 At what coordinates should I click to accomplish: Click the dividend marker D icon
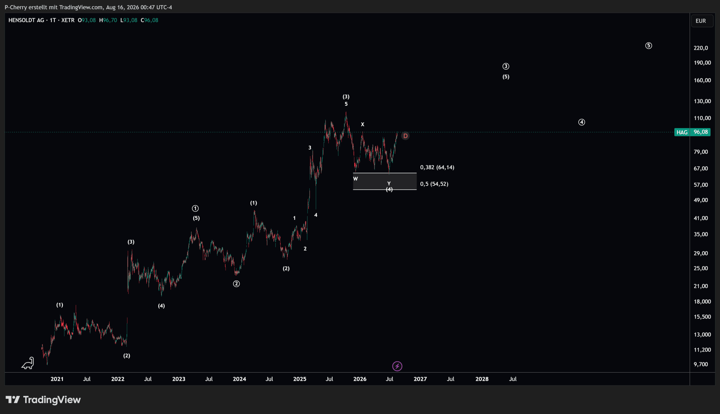point(405,136)
